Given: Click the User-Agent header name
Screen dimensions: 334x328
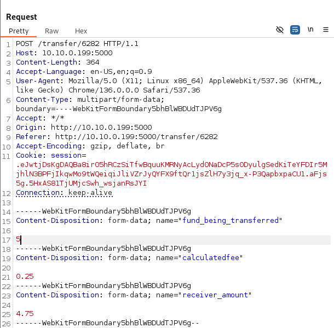Looking at the screenshot, I should (x=38, y=81).
